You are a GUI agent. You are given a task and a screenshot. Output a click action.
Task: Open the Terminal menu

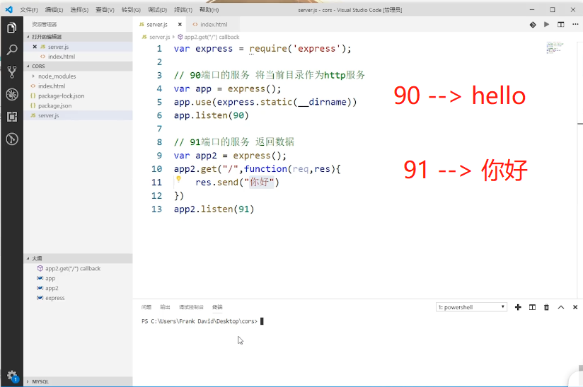183,10
